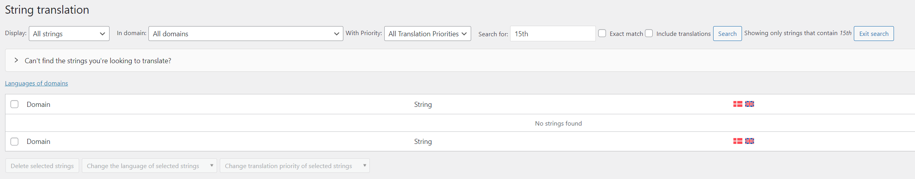Click the Search for text field
The height and width of the screenshot is (179, 915).
pos(553,34)
